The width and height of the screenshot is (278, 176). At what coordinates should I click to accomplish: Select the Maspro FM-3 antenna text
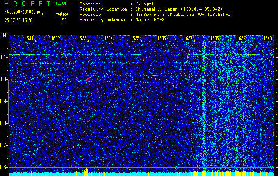tap(150, 20)
